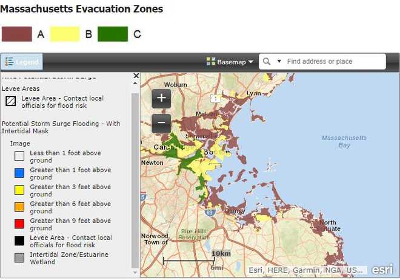Click the Zone B yellow swatch

[x=64, y=34]
